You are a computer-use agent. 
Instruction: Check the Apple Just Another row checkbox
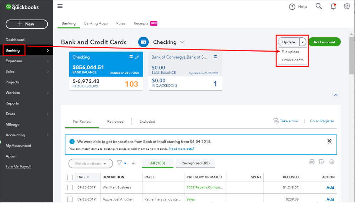[70, 199]
